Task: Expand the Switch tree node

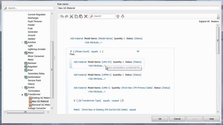Action: [22, 87]
